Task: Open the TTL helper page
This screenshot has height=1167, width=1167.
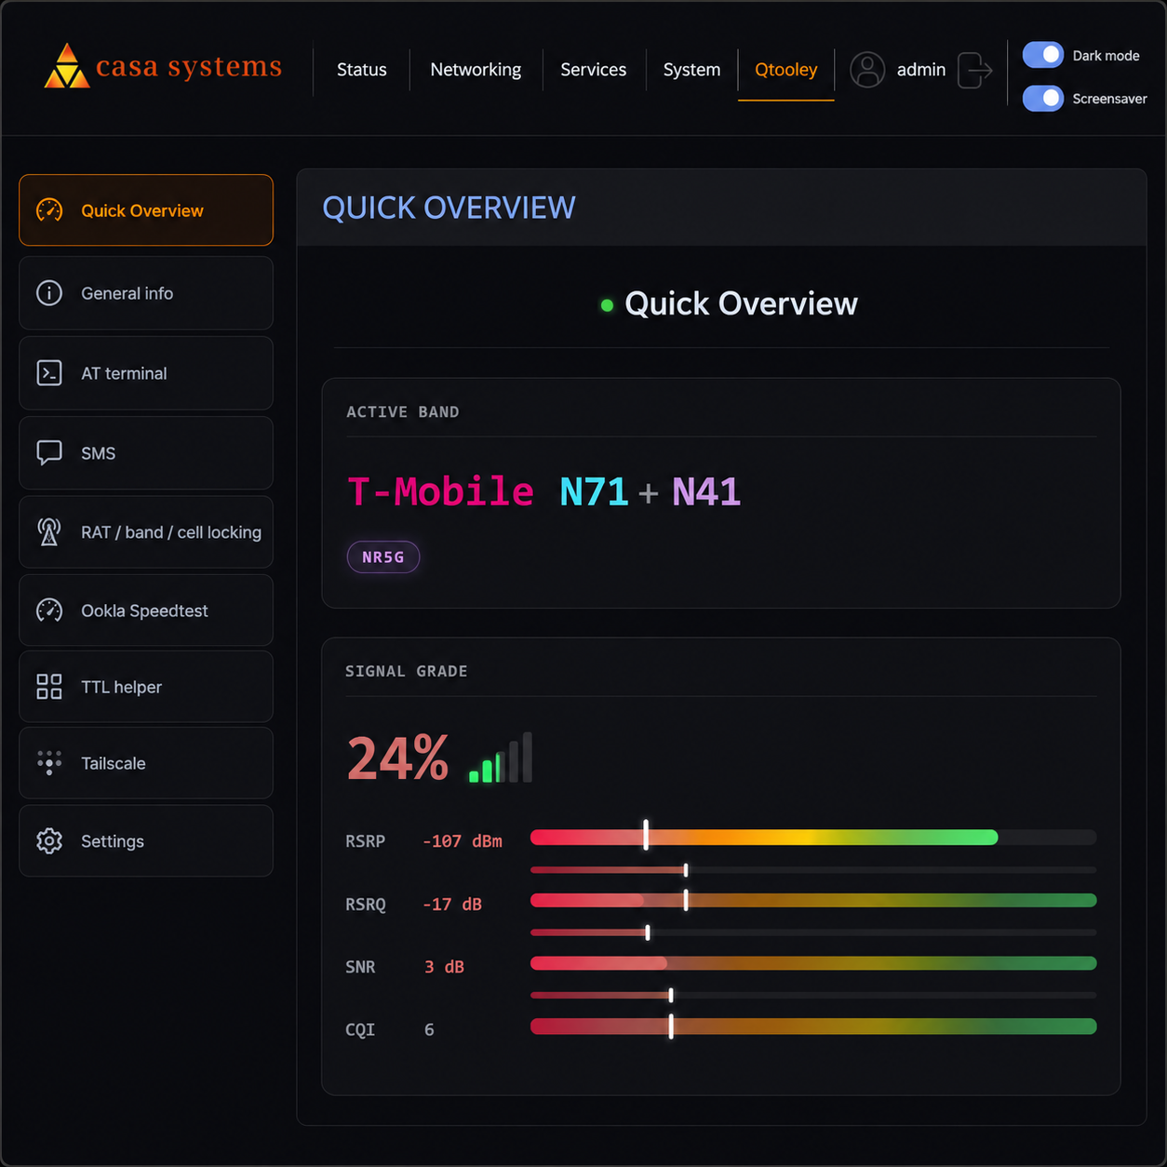Action: [x=146, y=687]
